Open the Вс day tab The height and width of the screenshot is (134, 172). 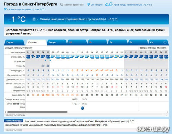coord(97,42)
